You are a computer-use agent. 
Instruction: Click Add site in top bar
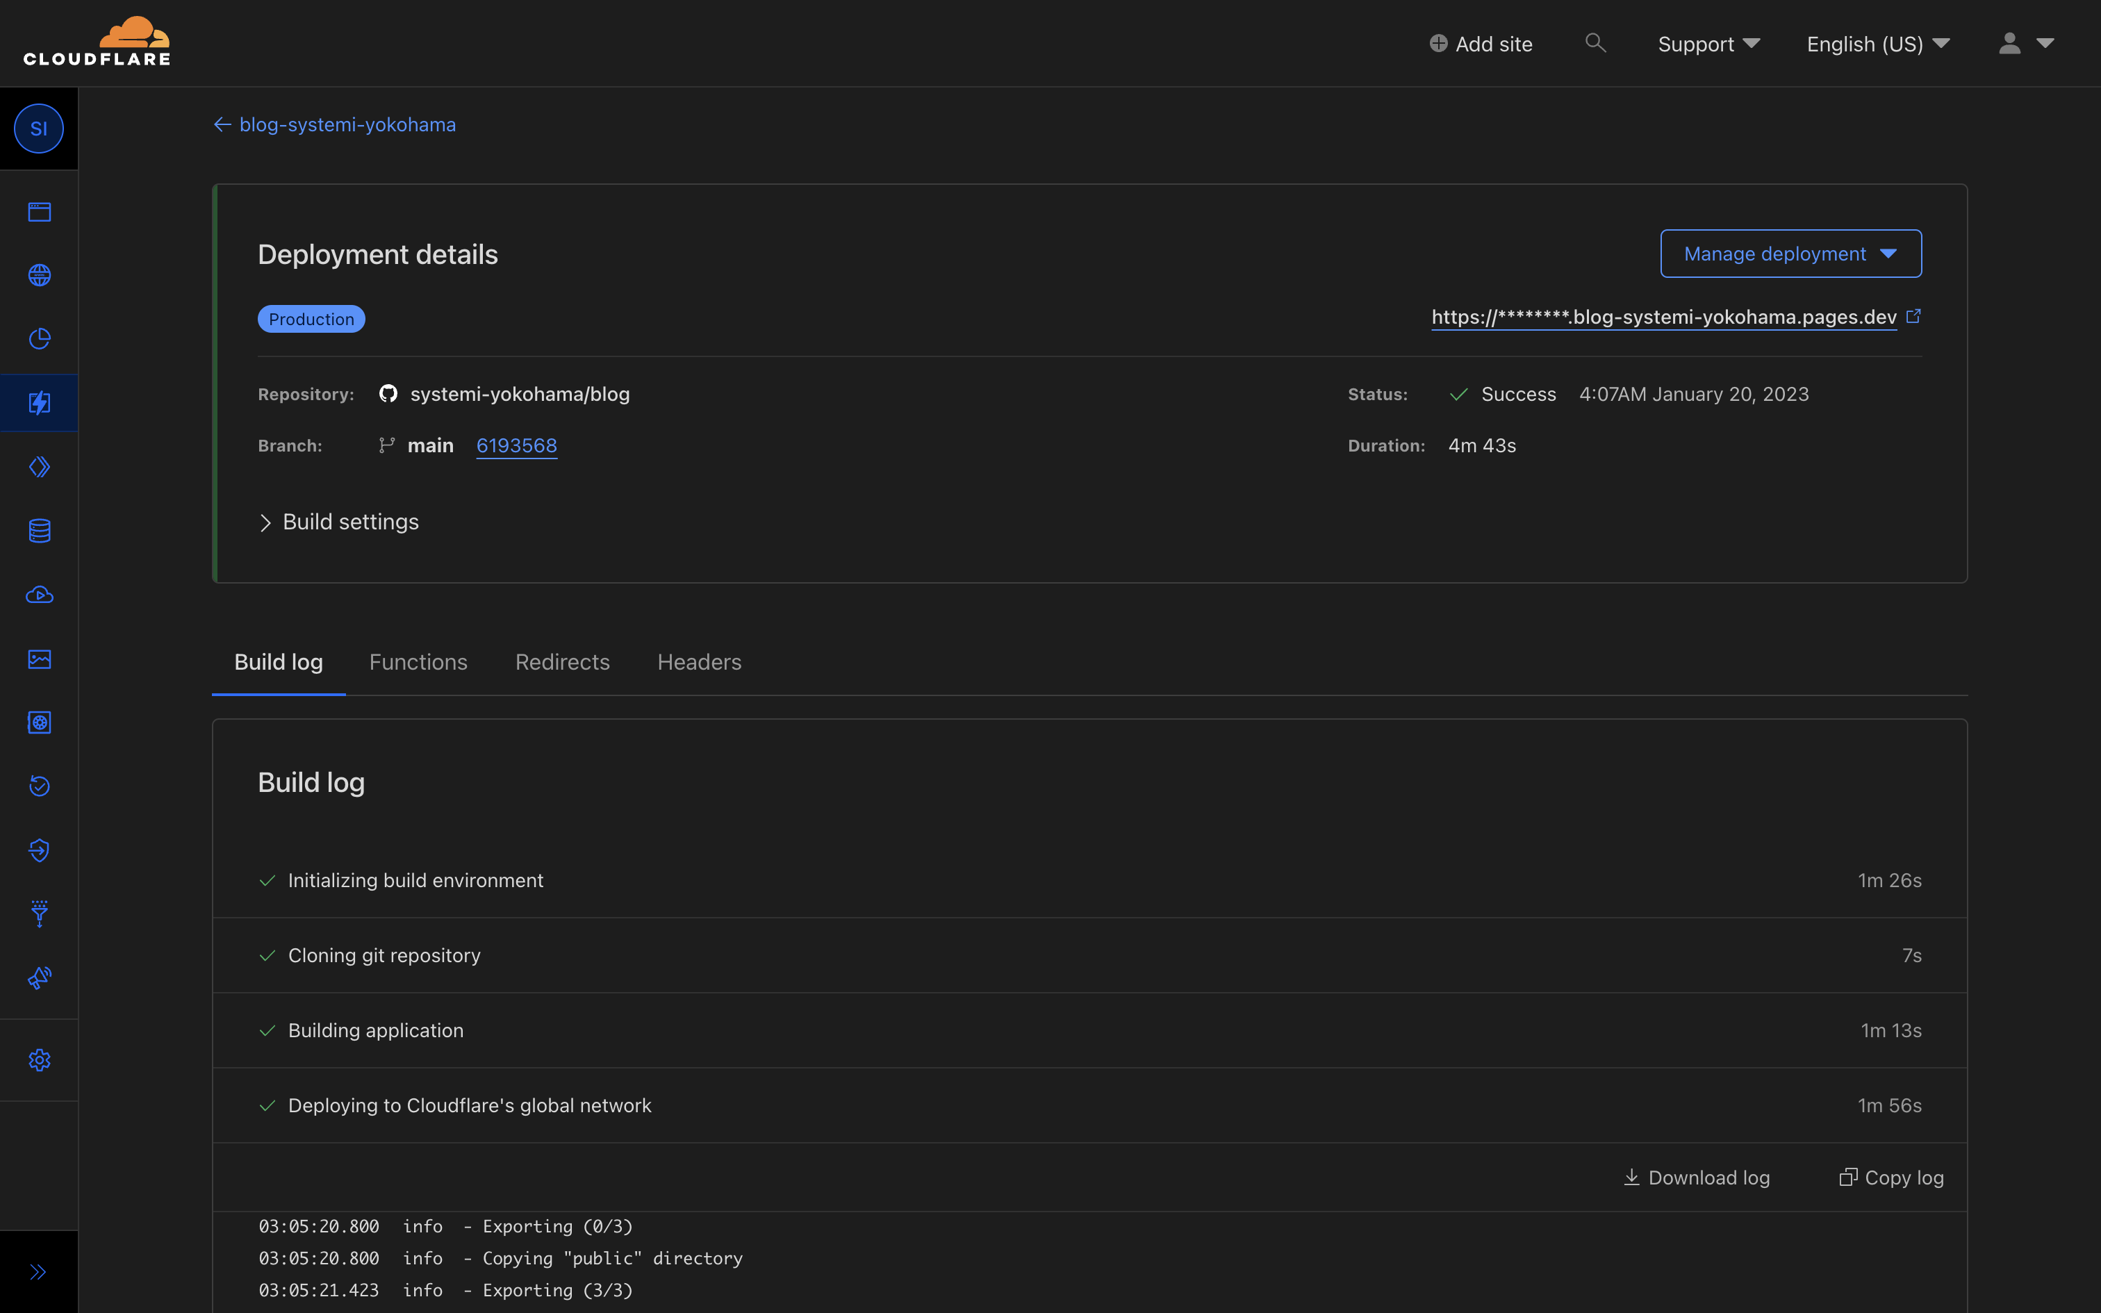[1481, 43]
